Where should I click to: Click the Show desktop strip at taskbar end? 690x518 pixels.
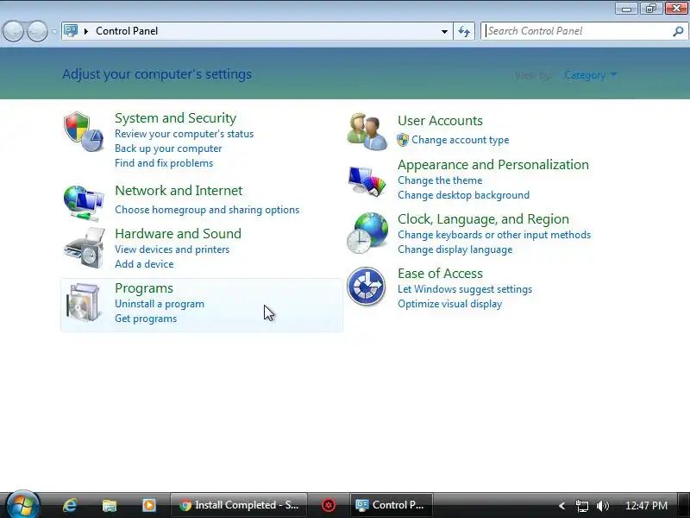(684, 505)
